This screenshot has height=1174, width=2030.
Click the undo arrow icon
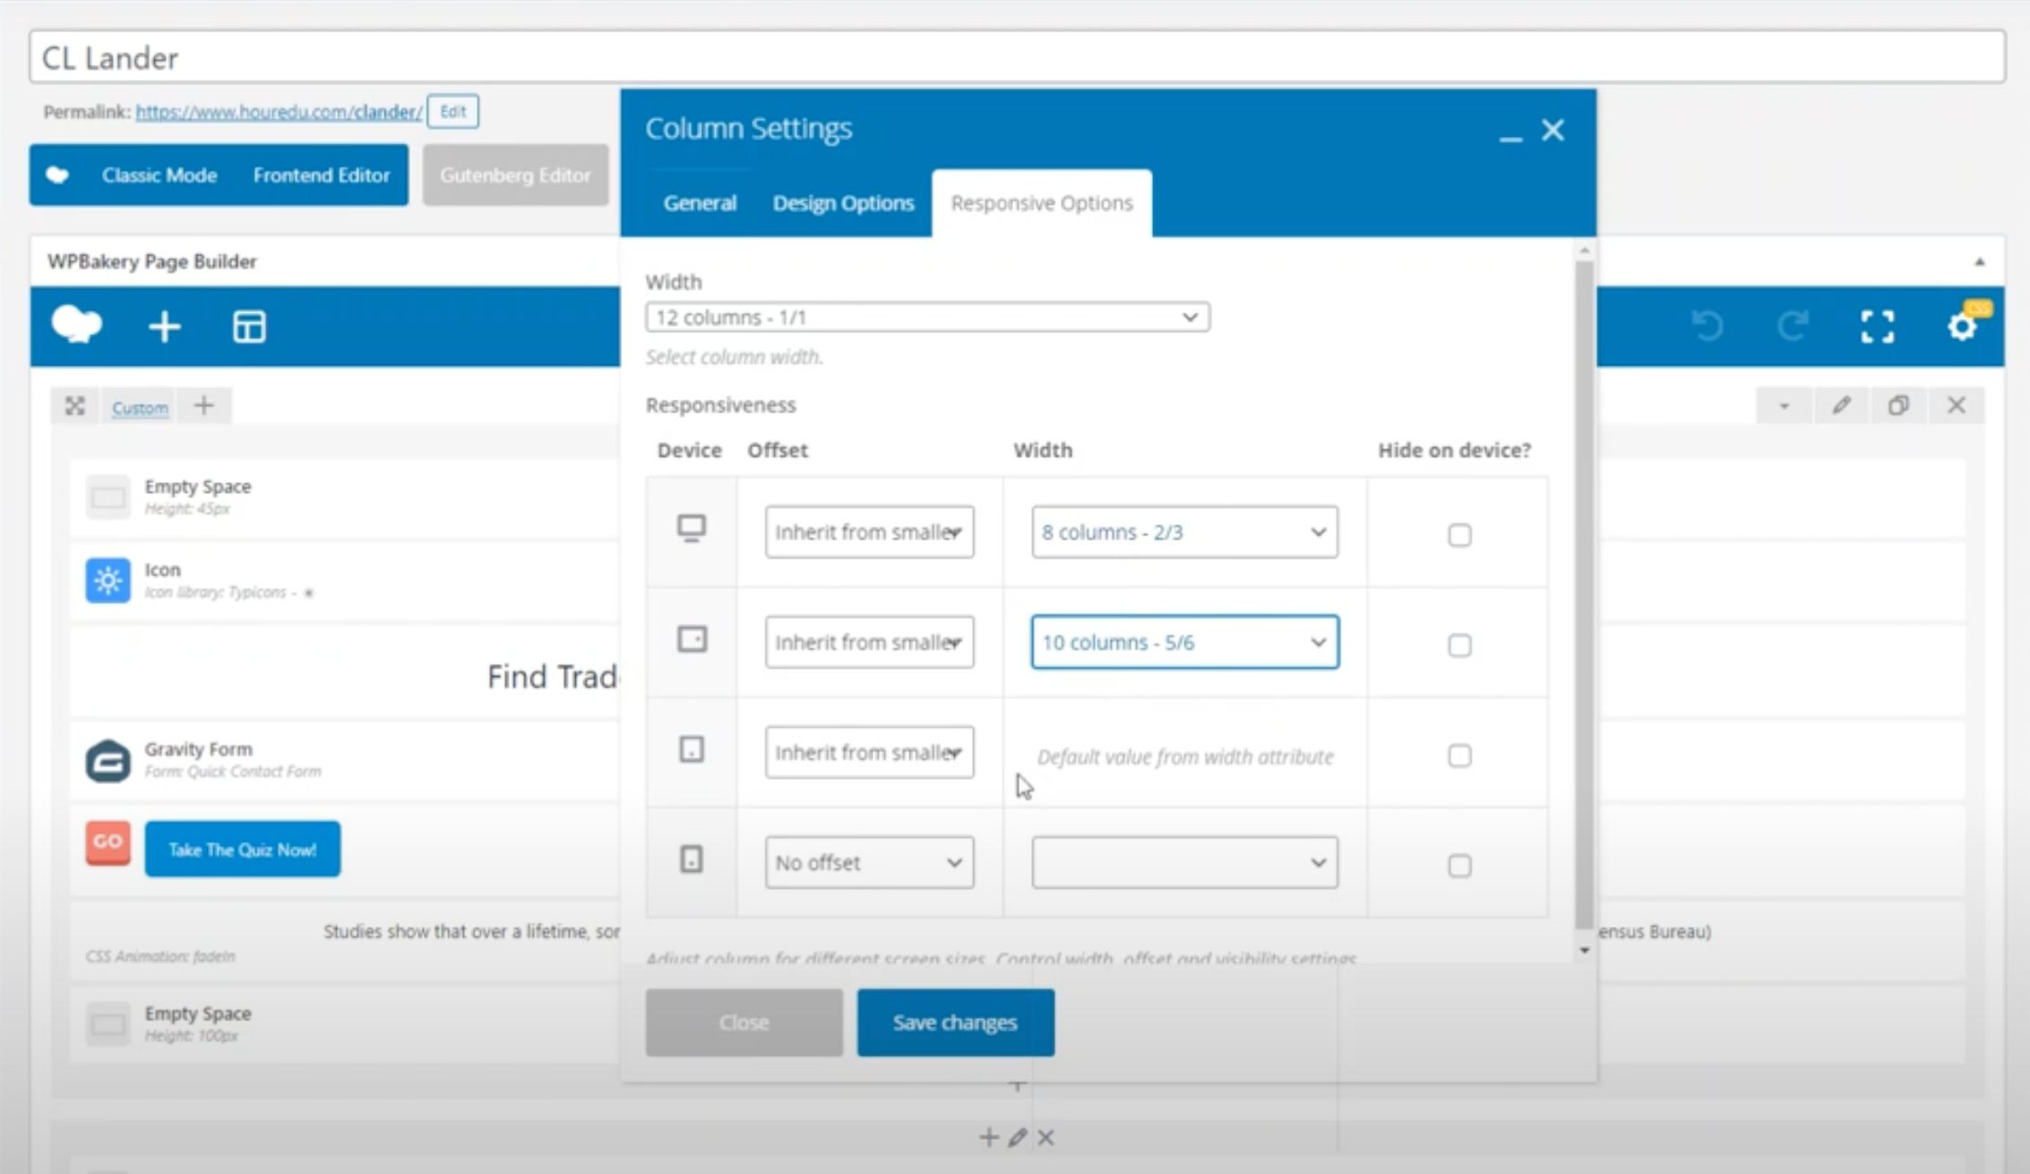click(1707, 327)
